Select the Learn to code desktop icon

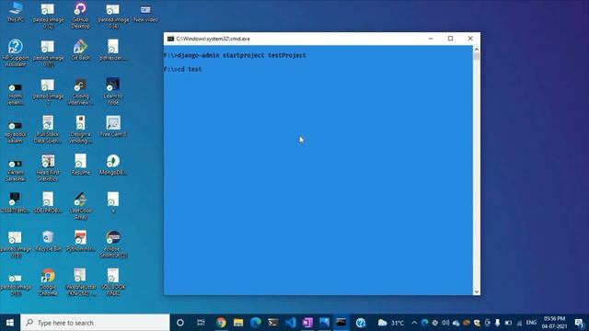tap(113, 92)
